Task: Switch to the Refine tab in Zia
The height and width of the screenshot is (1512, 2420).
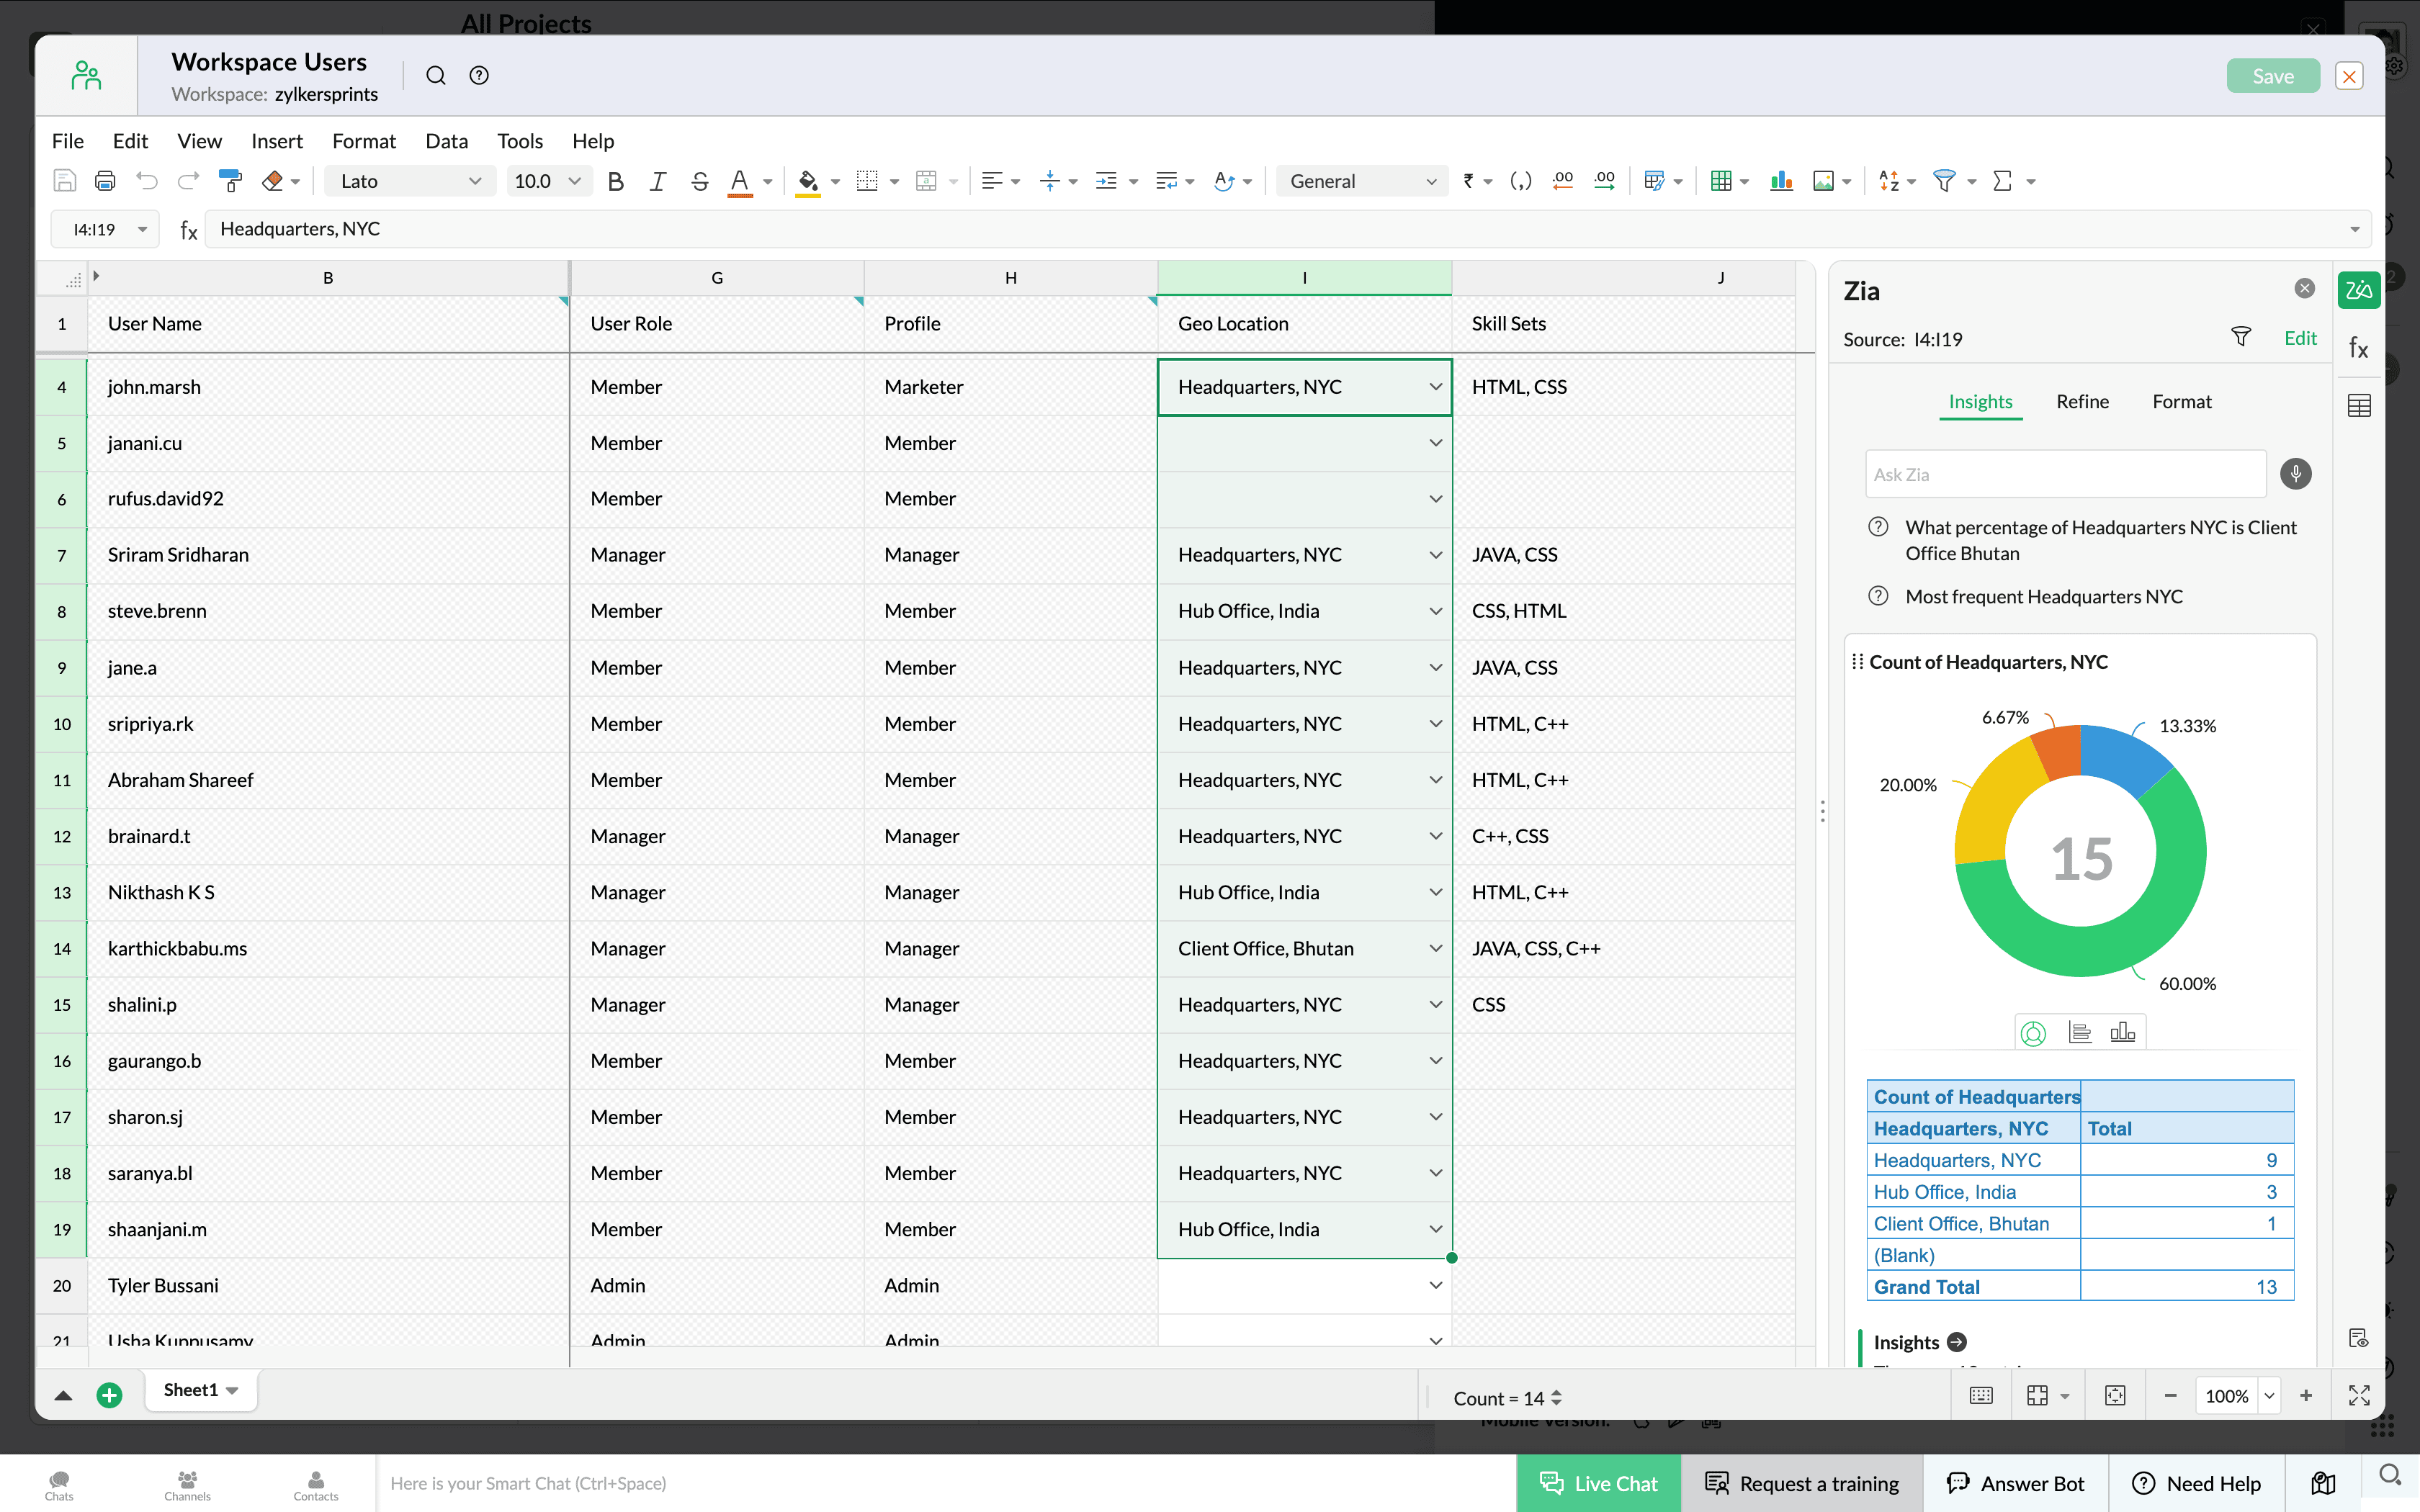Action: pos(2082,402)
